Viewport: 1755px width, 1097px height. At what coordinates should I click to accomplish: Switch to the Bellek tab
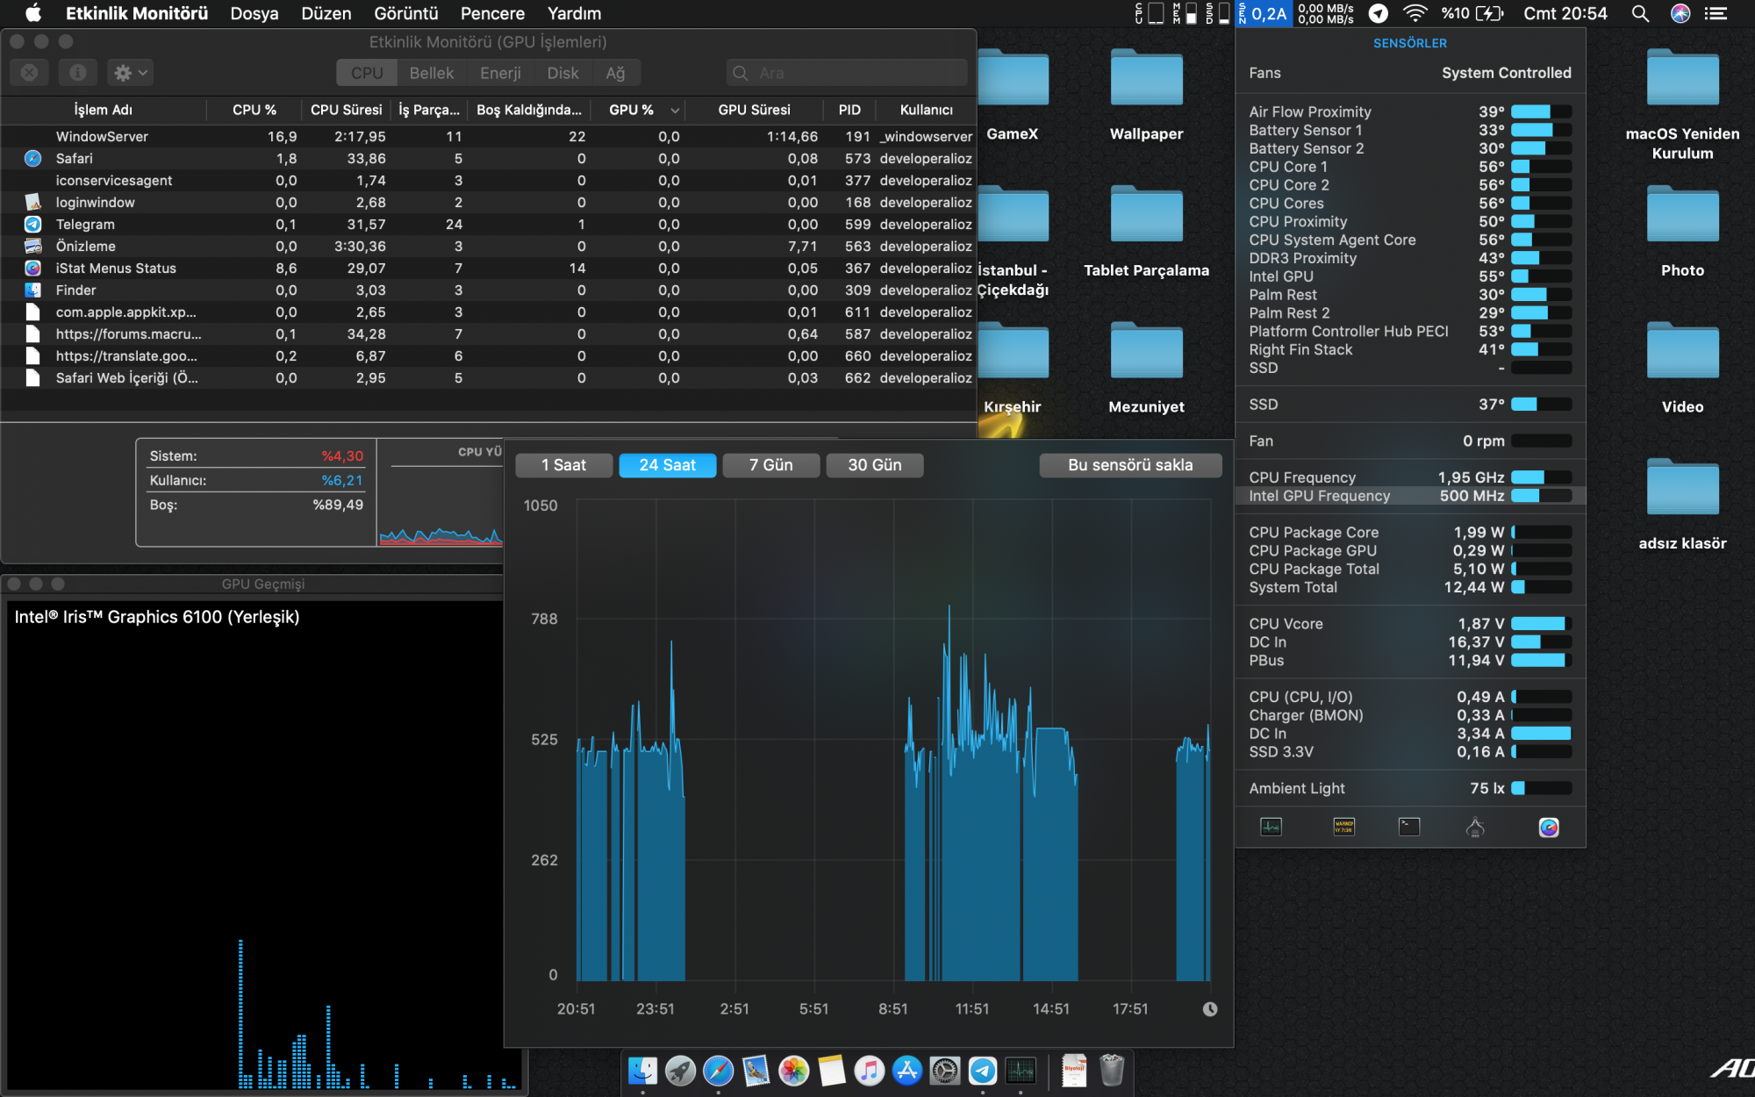tap(432, 73)
